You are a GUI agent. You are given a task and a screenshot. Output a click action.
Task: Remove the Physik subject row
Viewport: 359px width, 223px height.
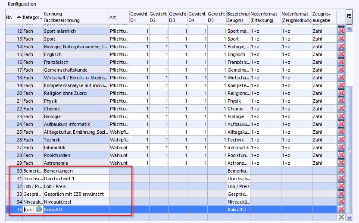point(341,101)
